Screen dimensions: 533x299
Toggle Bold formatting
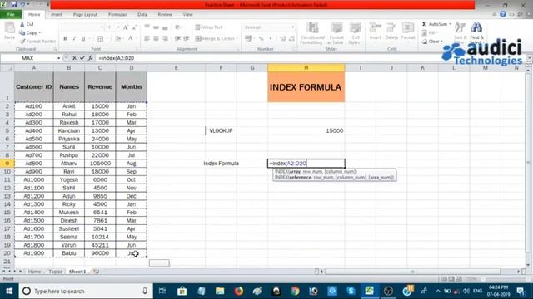coord(65,39)
